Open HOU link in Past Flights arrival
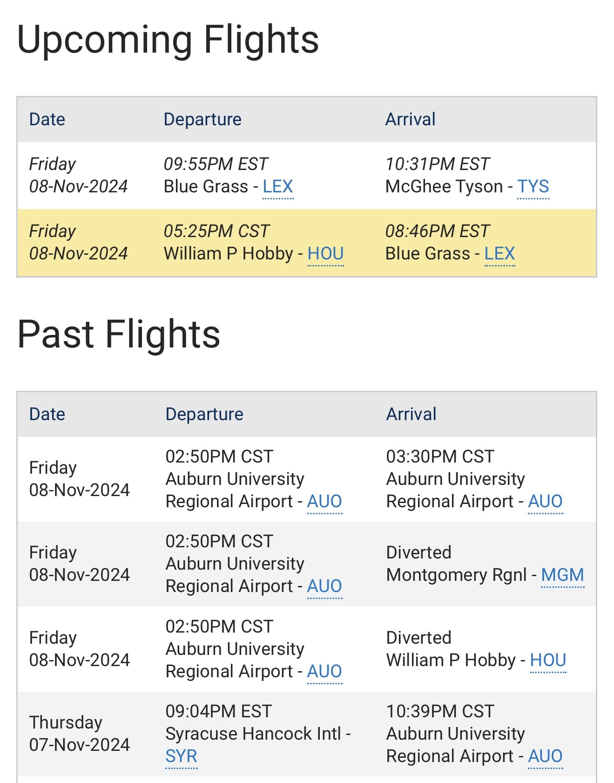614x783 pixels. [548, 660]
